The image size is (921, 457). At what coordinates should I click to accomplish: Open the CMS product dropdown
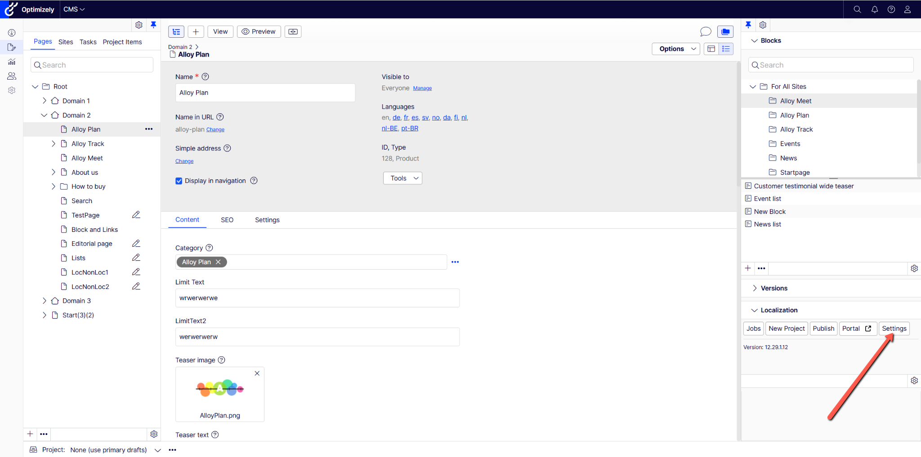click(74, 9)
